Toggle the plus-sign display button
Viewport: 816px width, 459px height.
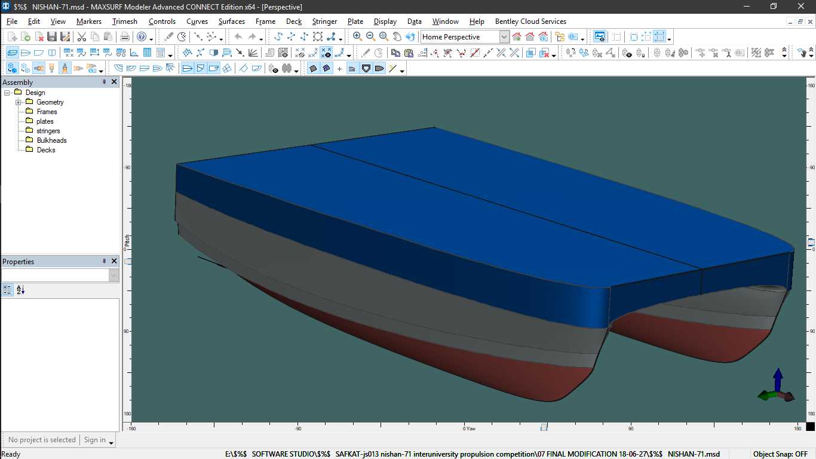(339, 68)
